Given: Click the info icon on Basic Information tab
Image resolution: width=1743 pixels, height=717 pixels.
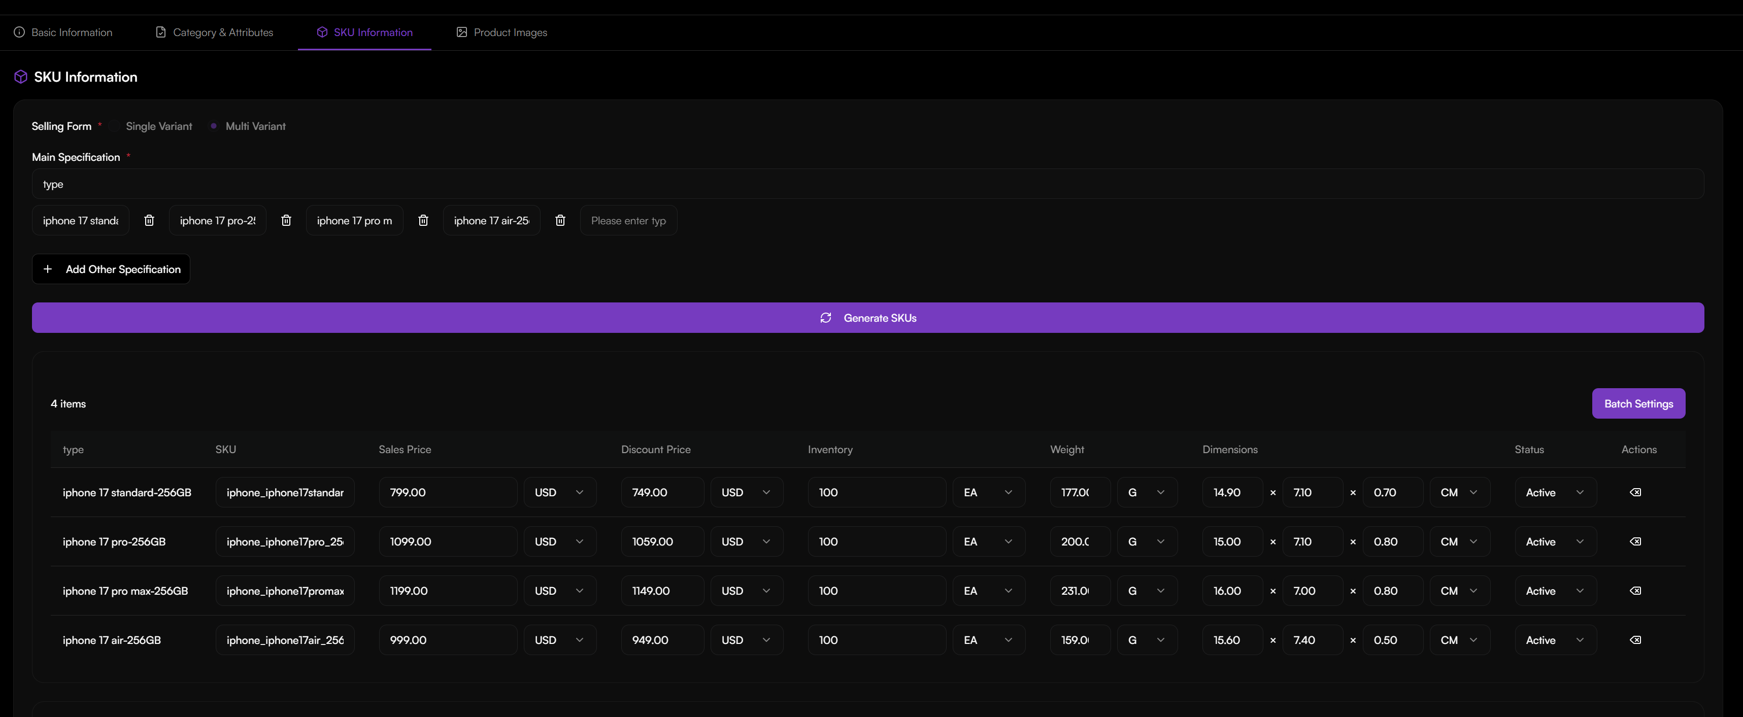Looking at the screenshot, I should [x=19, y=32].
